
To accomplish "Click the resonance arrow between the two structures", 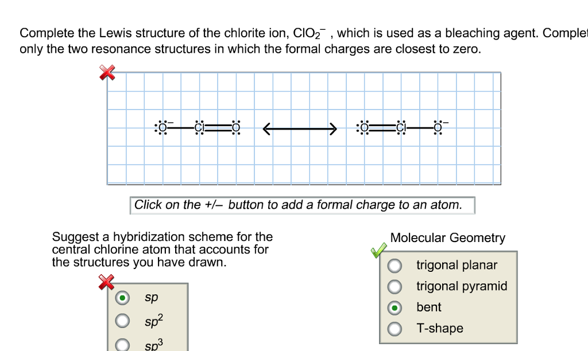I will coord(299,128).
